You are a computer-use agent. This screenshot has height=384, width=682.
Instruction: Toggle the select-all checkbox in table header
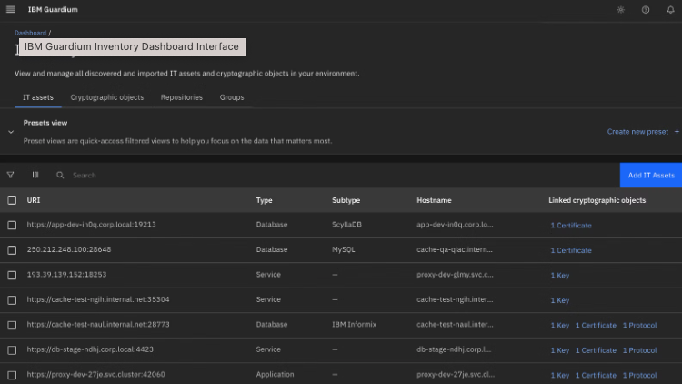click(12, 200)
